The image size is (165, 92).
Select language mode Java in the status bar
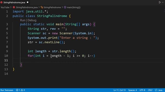tap(160, 90)
